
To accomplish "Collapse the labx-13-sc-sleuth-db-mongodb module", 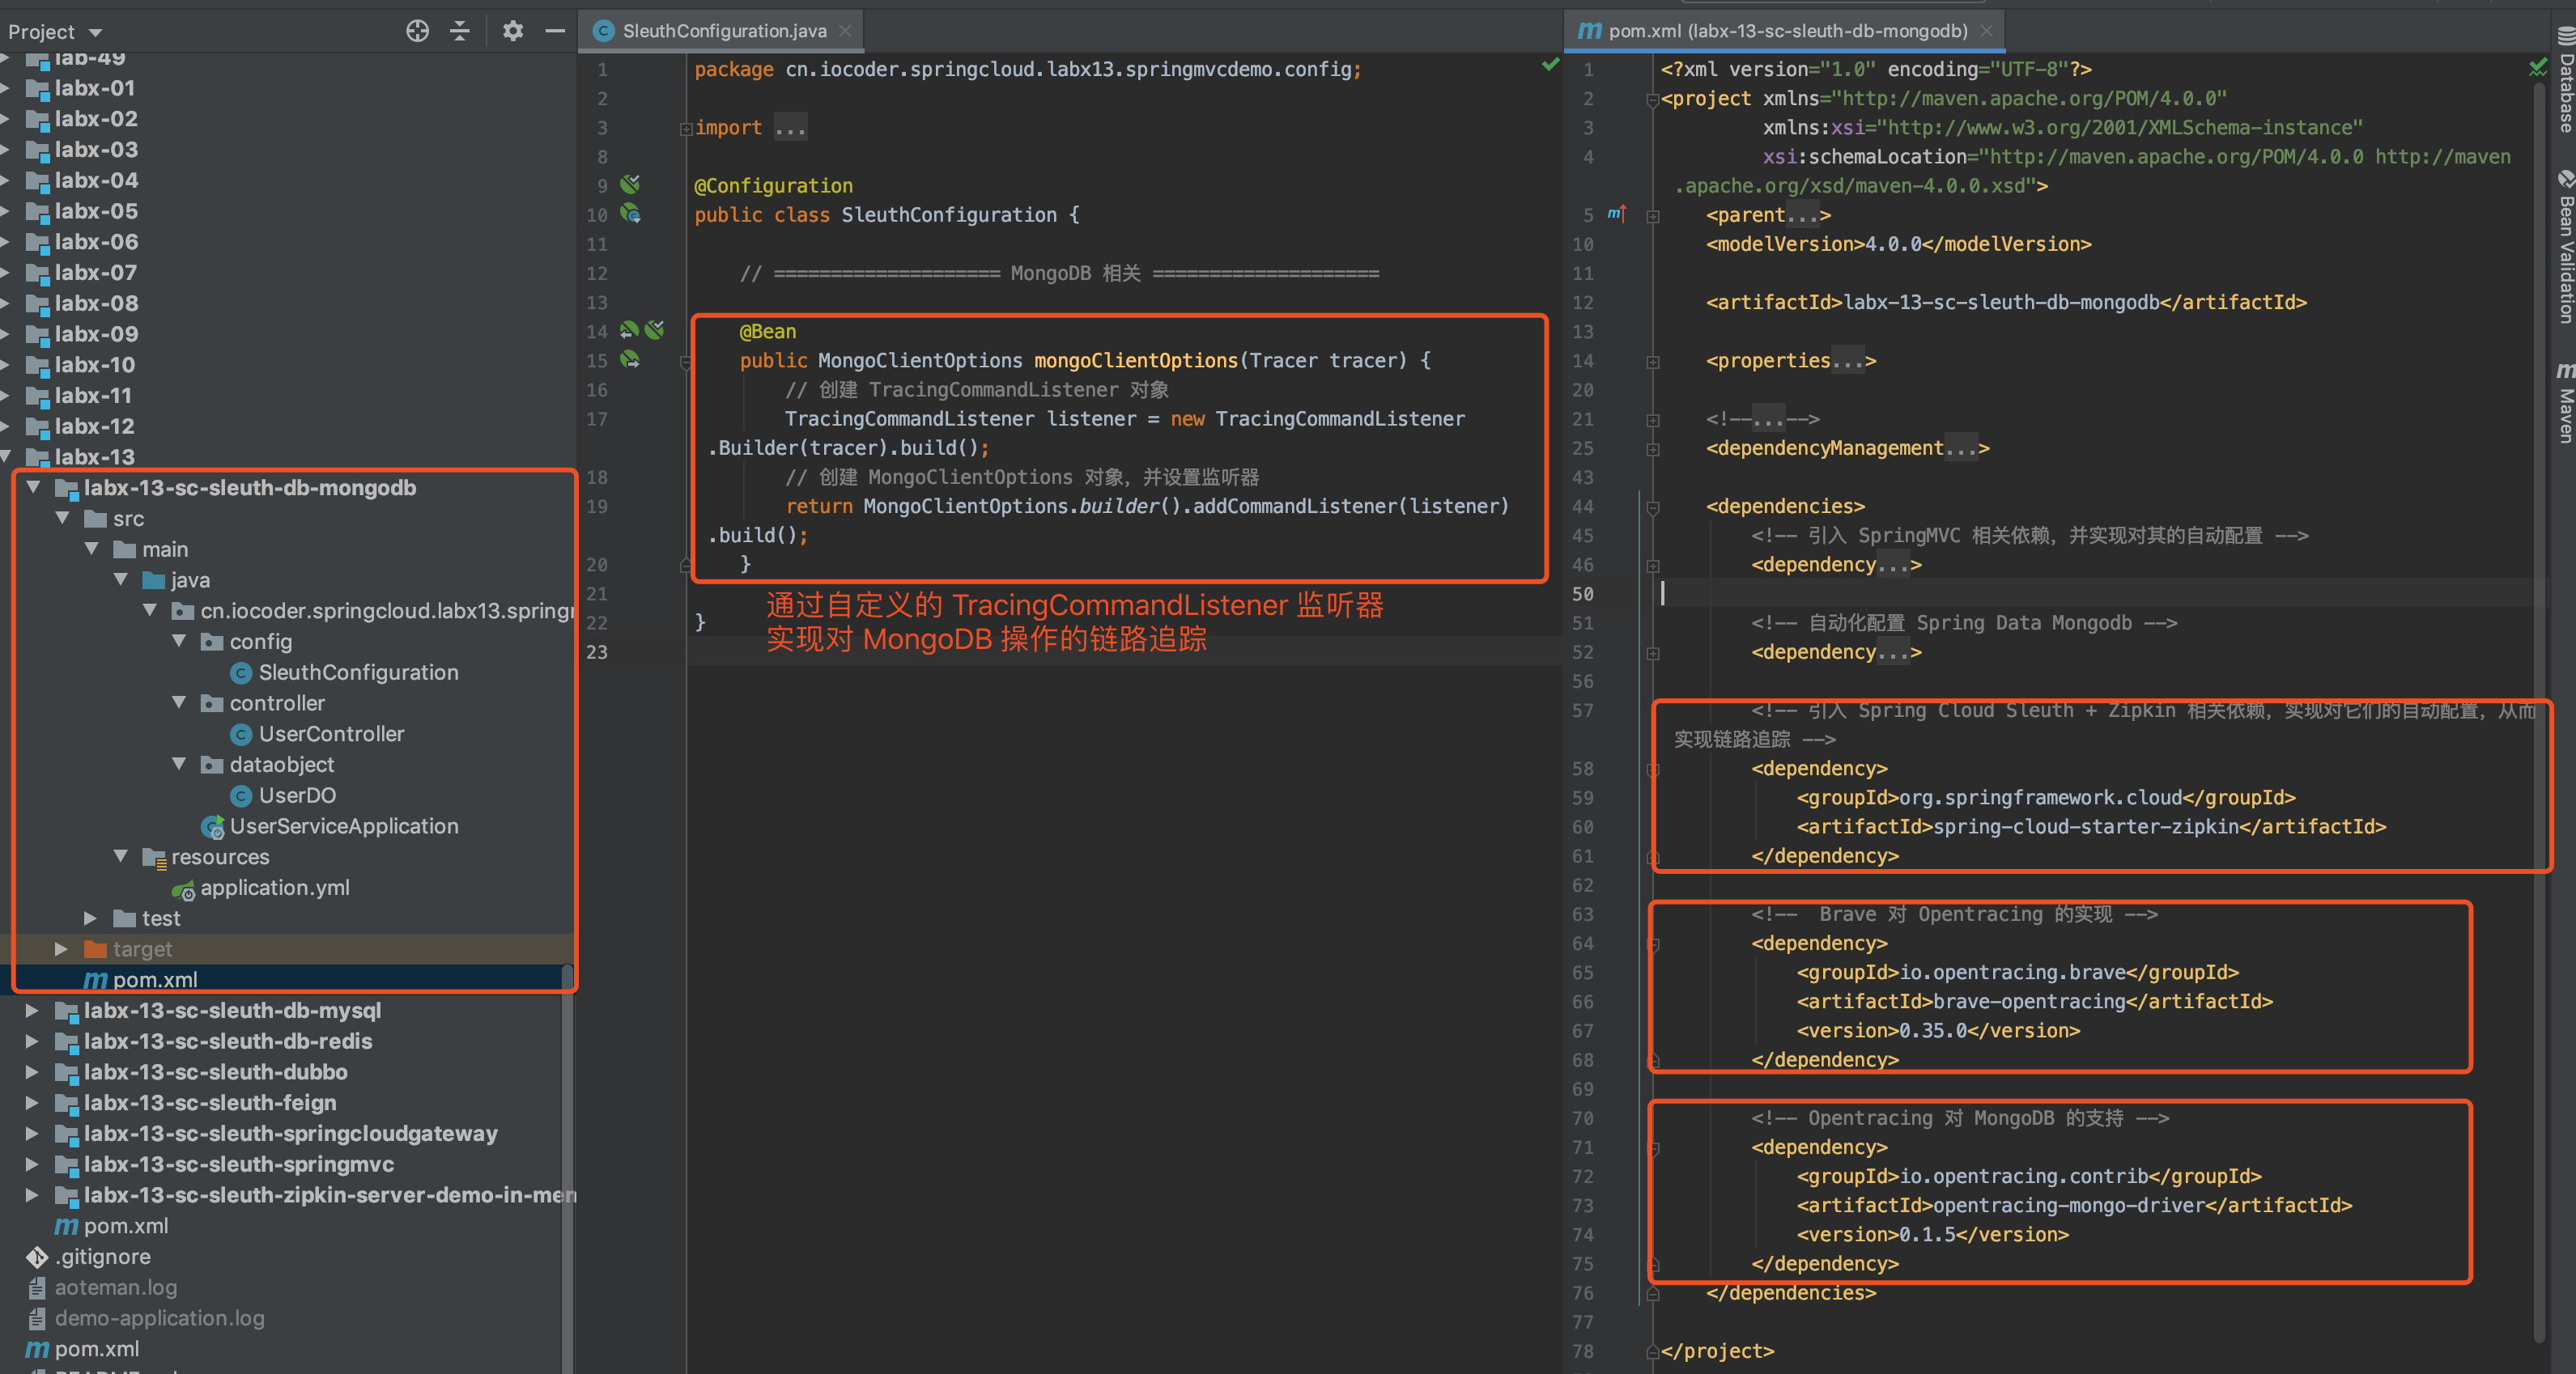I will pos(33,488).
